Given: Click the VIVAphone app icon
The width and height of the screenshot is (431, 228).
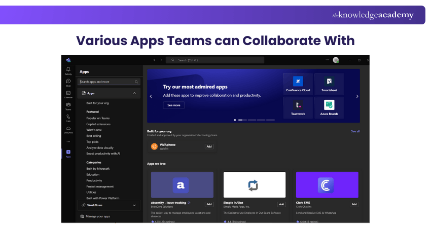Looking at the screenshot, I should (154, 146).
